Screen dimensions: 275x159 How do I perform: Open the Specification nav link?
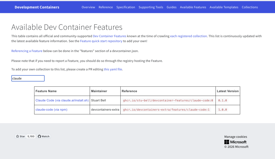pos(126,7)
